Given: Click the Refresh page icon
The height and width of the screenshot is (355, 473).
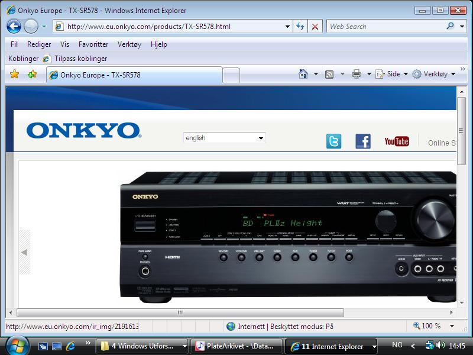Looking at the screenshot, I should 300,27.
